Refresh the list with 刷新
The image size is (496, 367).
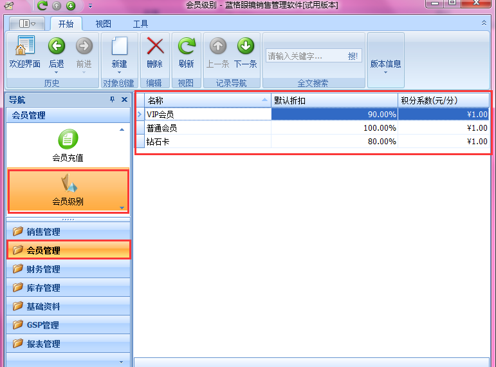(187, 52)
